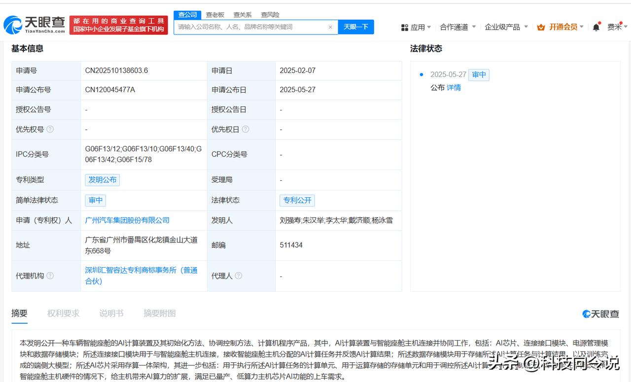Click the red 商业查询工具 banner
Image resolution: width=631 pixels, height=382 pixels.
coord(118,25)
